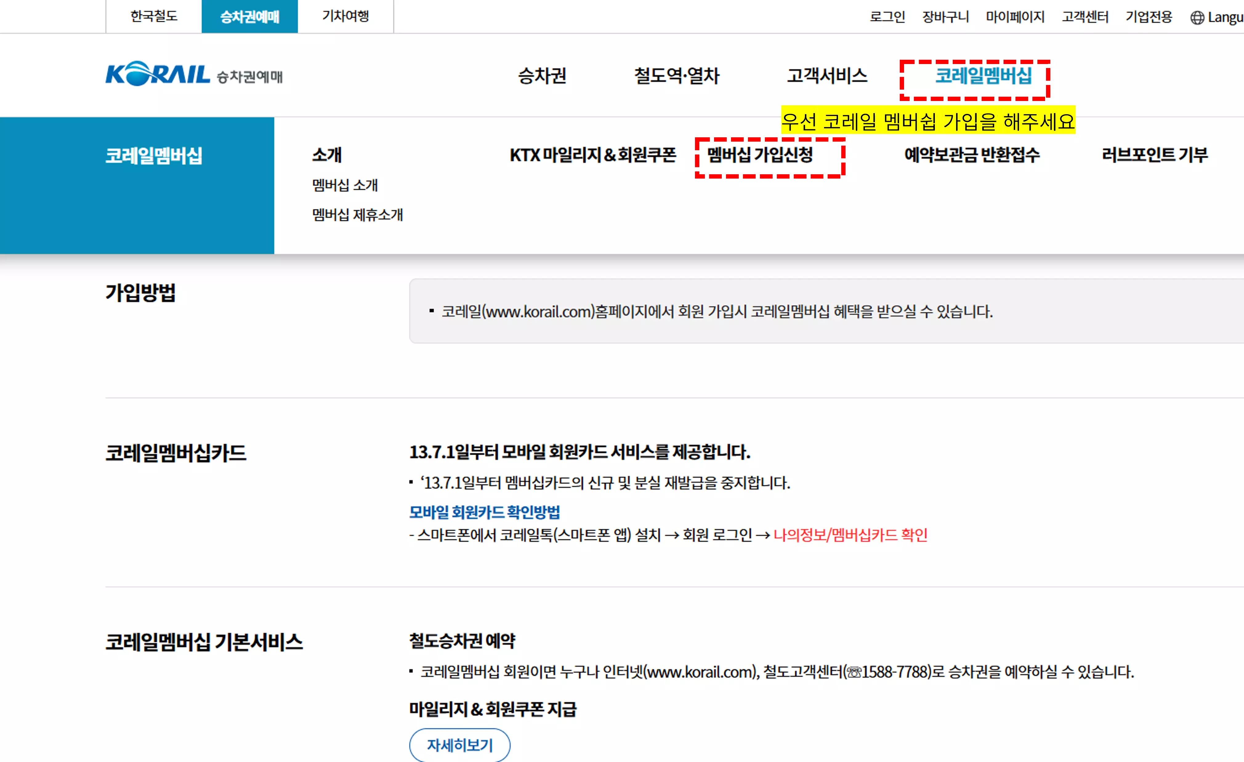Viewport: 1244px width, 762px height.
Task: Click the ☎1588-7788 reservation sentence
Action: tap(777, 672)
